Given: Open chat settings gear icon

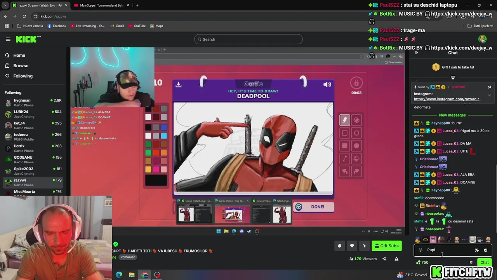Looking at the screenshot, I should [471, 262].
